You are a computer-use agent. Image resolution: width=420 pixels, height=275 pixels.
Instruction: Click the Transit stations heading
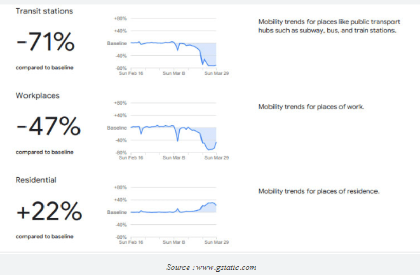click(x=44, y=11)
